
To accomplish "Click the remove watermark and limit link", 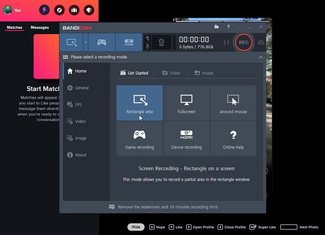I will tap(167, 207).
